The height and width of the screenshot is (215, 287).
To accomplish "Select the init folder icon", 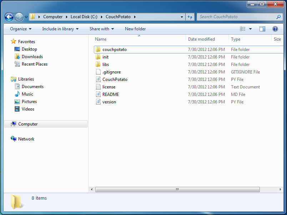I will pos(98,57).
